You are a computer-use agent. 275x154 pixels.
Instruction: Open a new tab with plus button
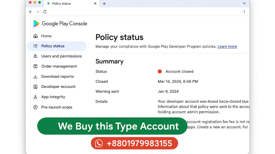104,3
